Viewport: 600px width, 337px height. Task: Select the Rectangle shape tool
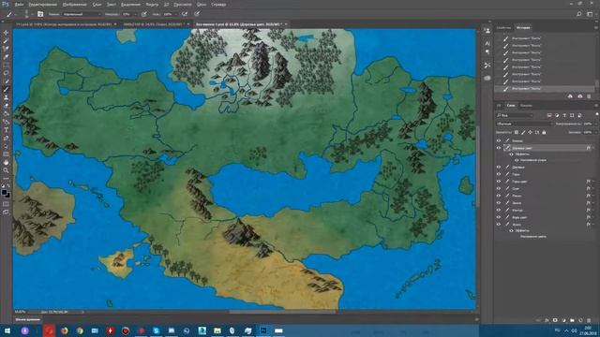(x=6, y=154)
